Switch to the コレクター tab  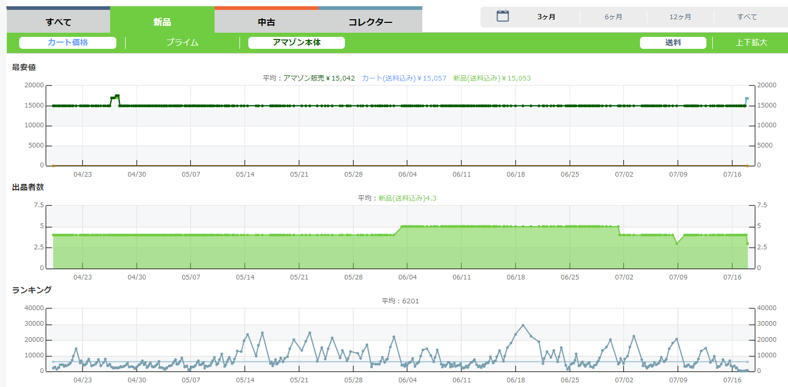370,22
